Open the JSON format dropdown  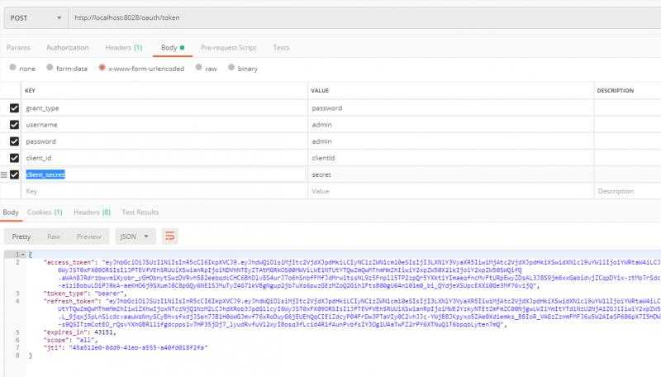[x=135, y=236]
